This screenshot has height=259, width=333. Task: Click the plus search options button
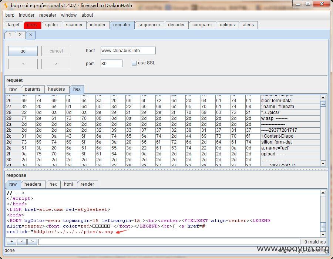click(x=12, y=242)
